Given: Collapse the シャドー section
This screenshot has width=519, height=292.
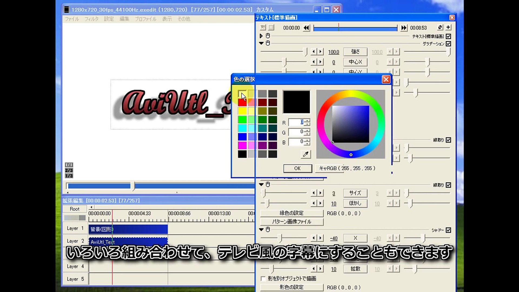Looking at the screenshot, I should pos(261,230).
